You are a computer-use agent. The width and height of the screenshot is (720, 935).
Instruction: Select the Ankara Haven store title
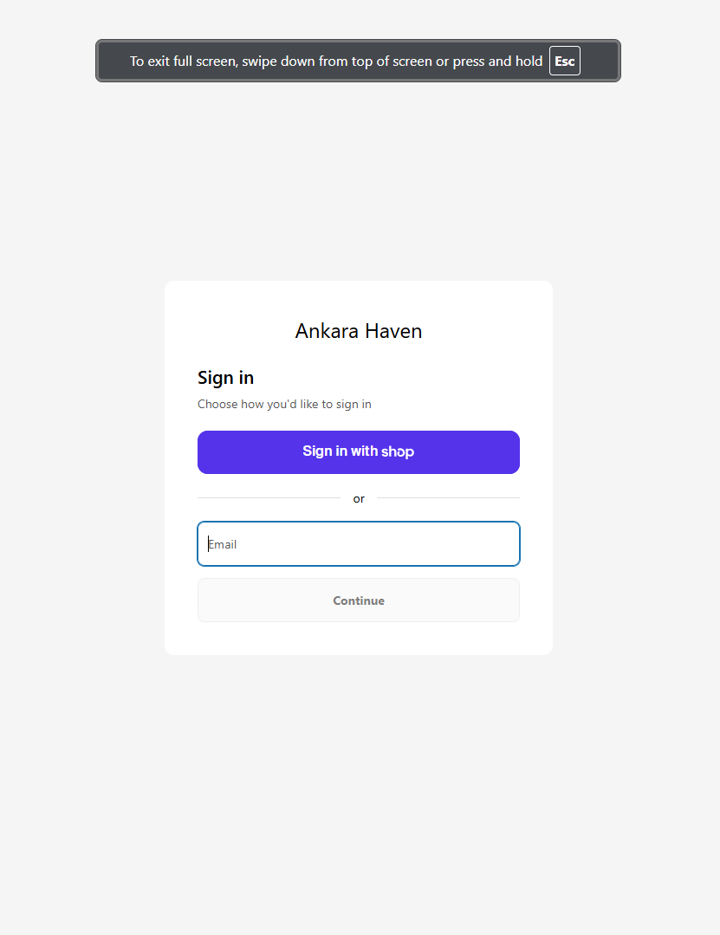point(358,331)
